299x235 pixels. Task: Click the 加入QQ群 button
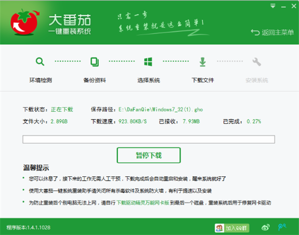pos(232,228)
